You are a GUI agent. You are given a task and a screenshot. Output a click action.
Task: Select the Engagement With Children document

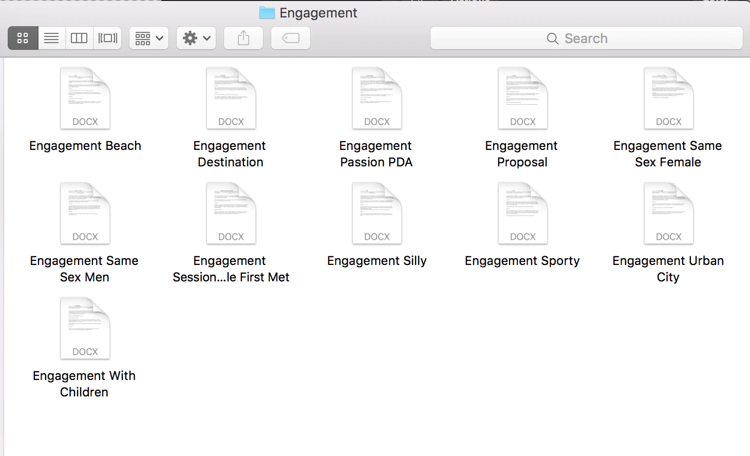tap(85, 328)
